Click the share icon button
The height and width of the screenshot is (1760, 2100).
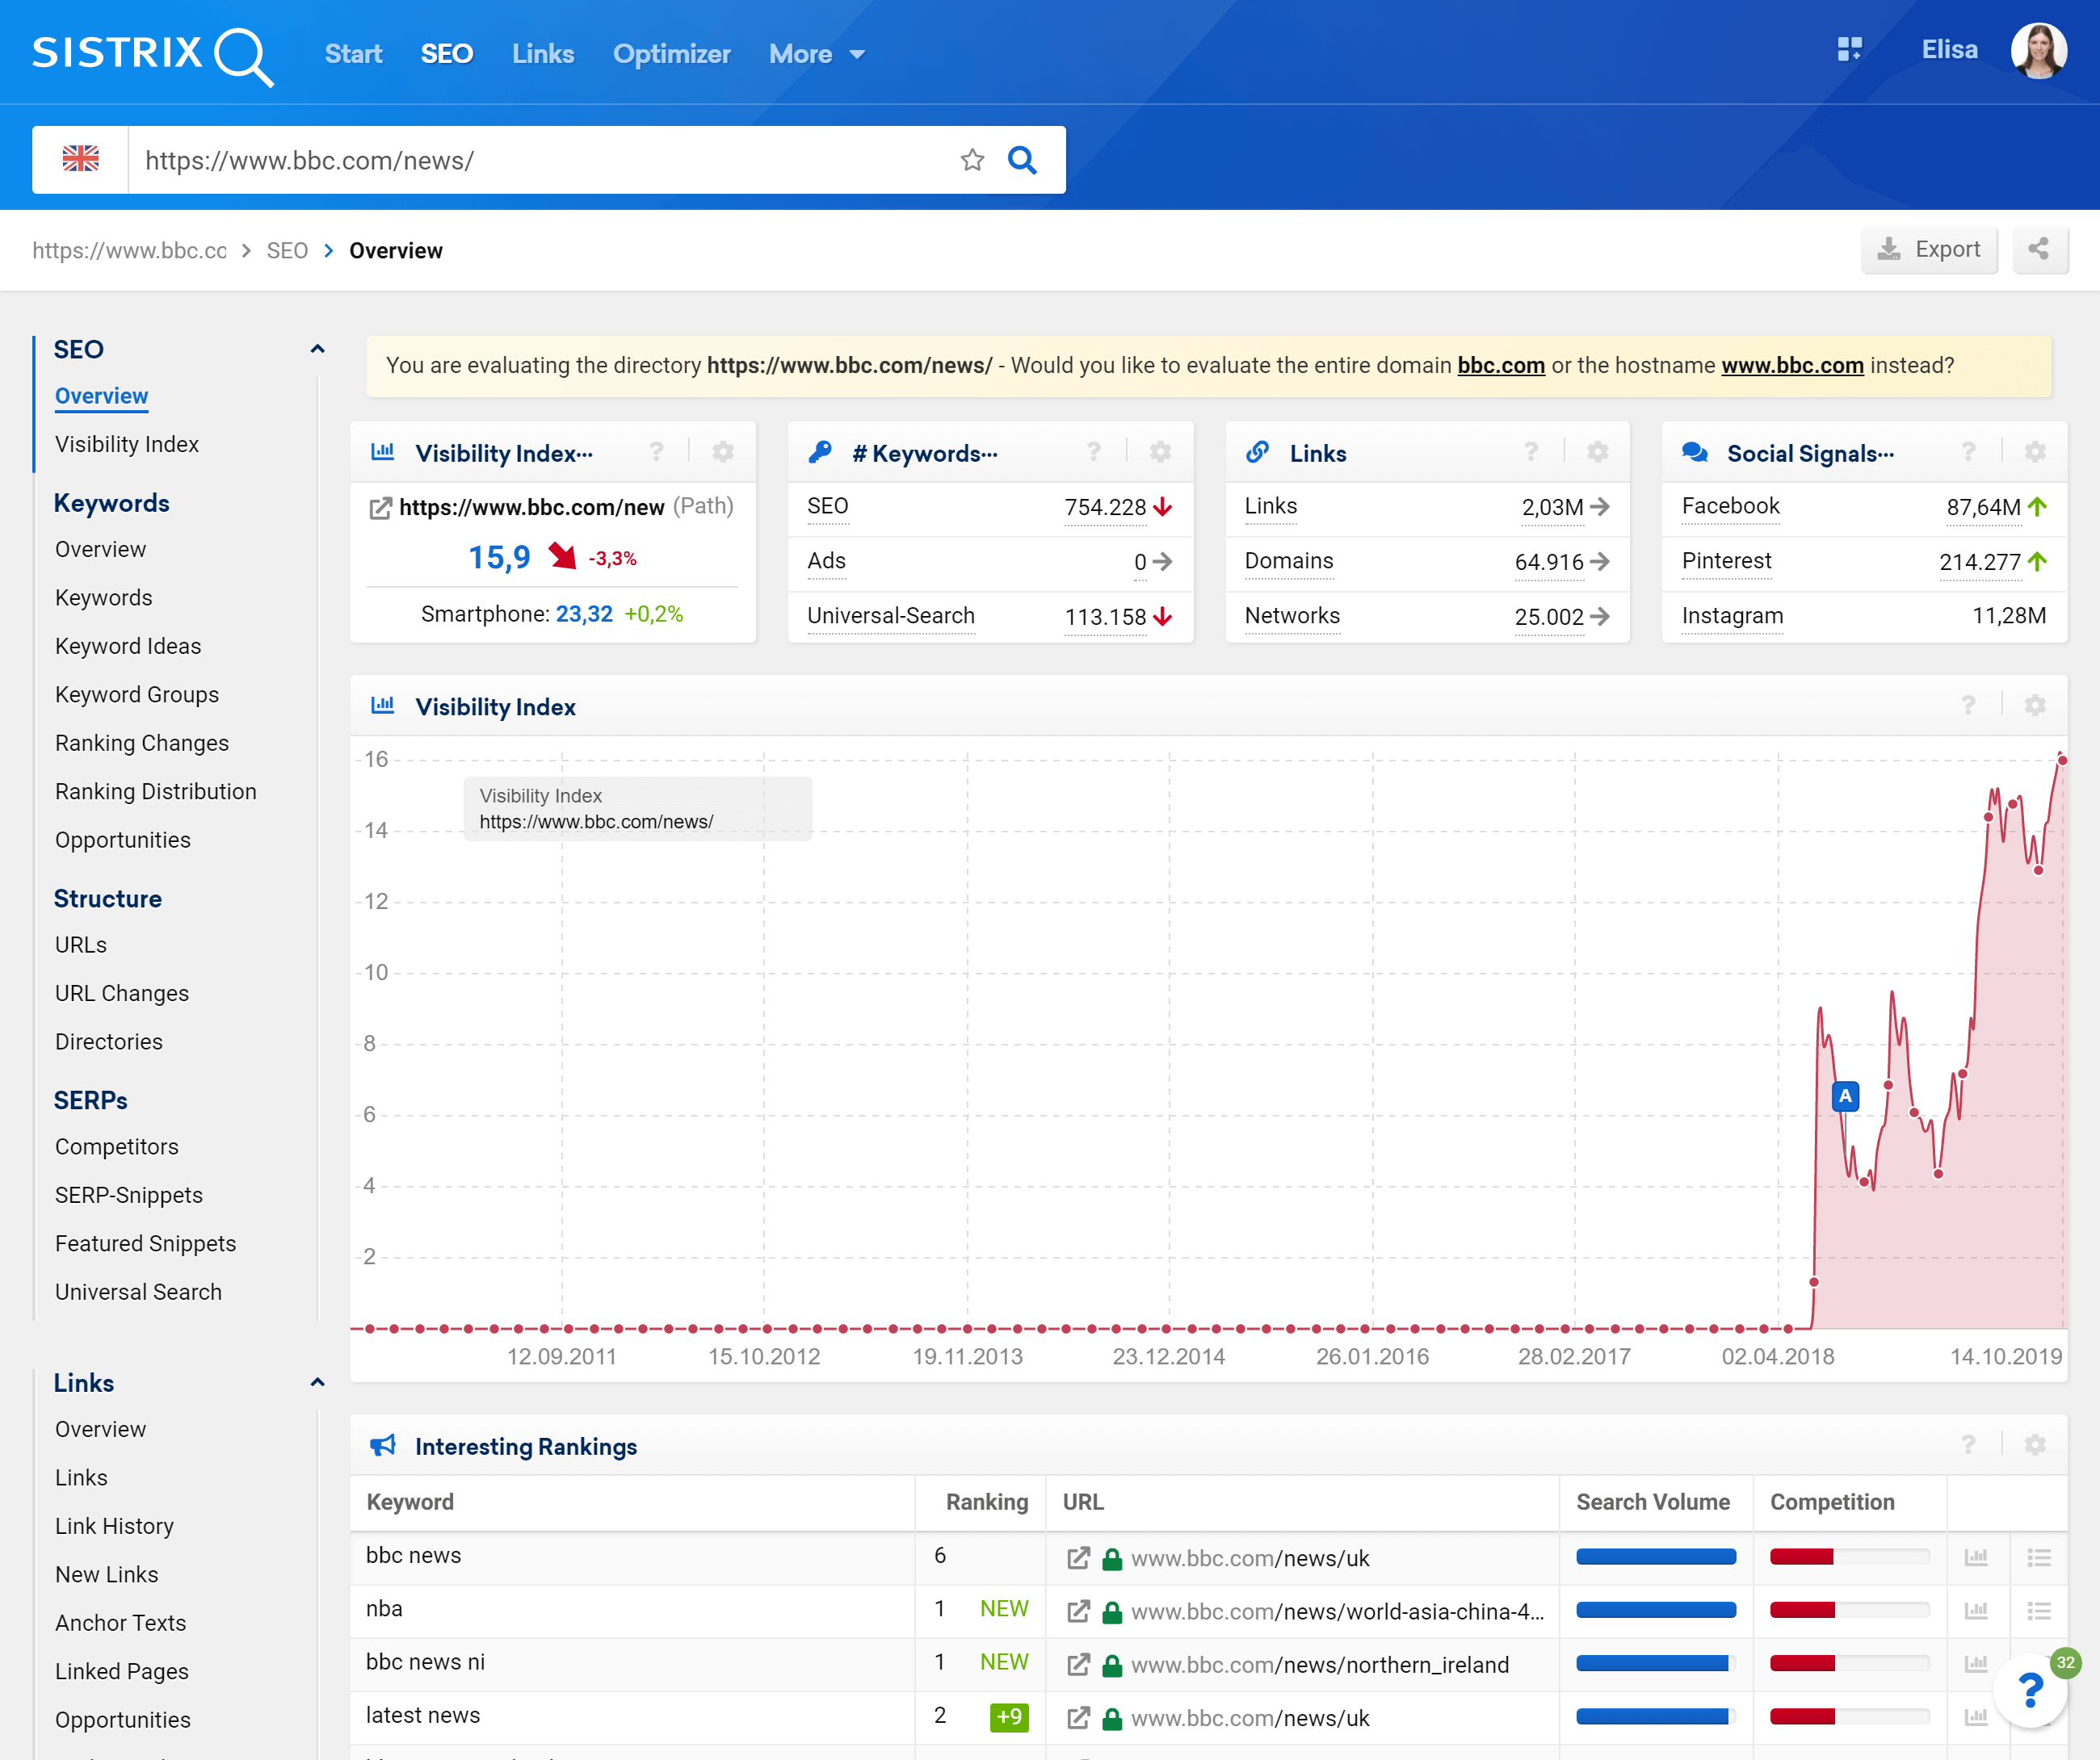coord(2039,249)
